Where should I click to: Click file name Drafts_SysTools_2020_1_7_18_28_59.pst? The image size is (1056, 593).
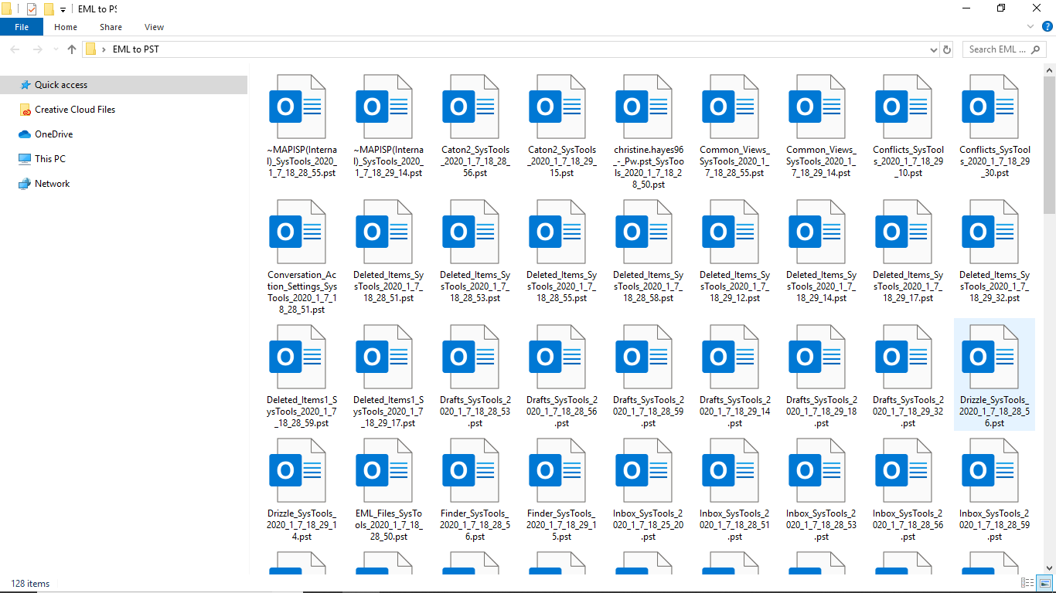pyautogui.click(x=647, y=412)
